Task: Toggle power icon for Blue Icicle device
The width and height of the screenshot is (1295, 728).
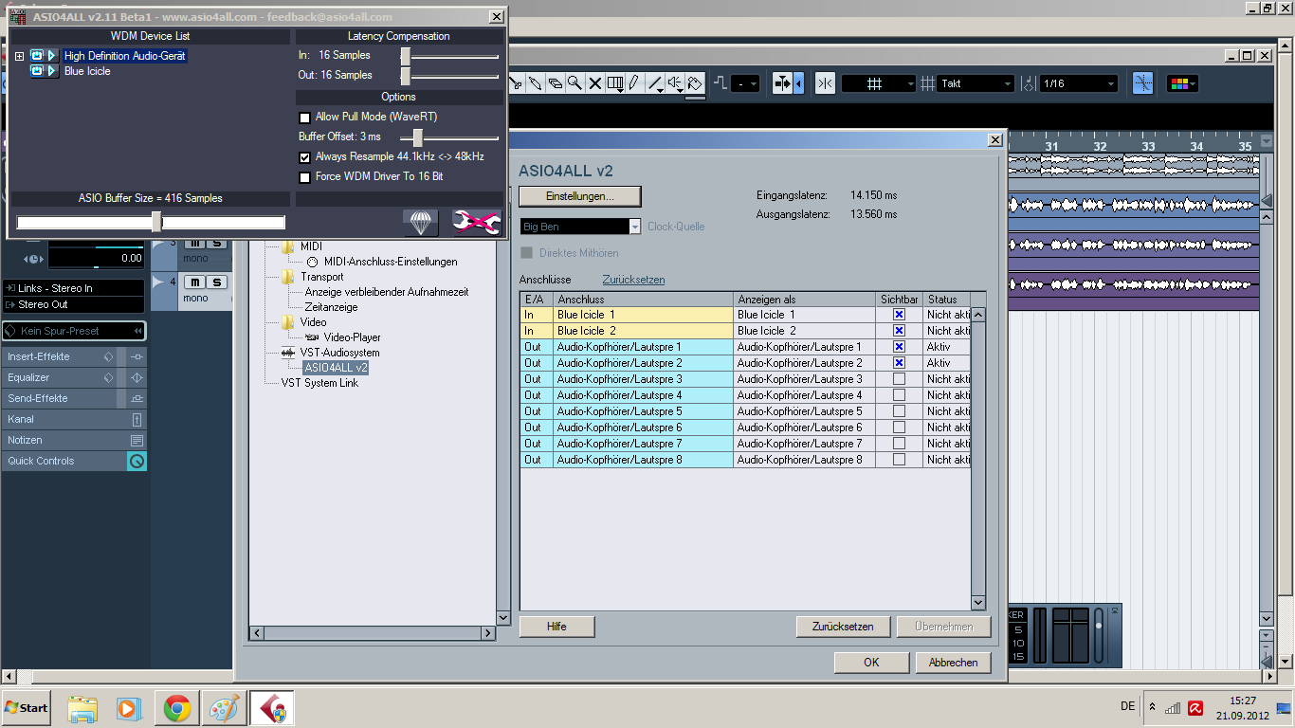Action: click(38, 71)
